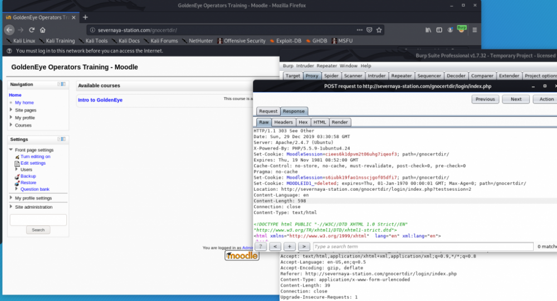Open the Firefox hamburger menu

(x=475, y=30)
